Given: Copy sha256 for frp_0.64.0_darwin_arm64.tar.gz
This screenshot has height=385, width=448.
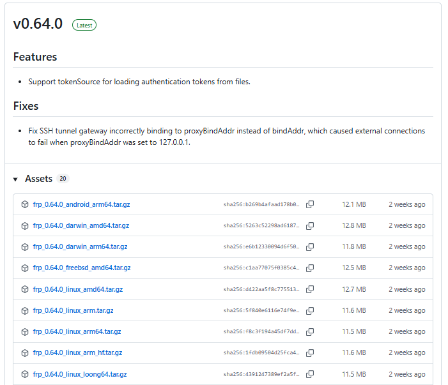Looking at the screenshot, I should [x=310, y=247].
